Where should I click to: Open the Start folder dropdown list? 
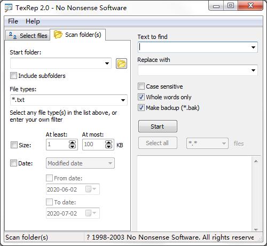107,64
